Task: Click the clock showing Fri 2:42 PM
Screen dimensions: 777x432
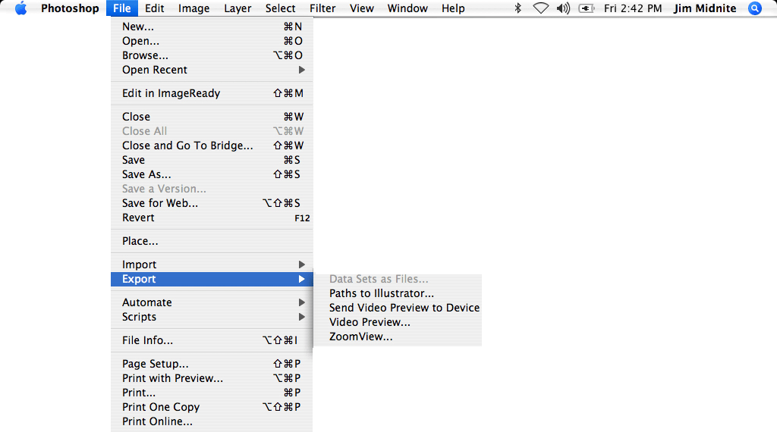Action: pos(633,8)
